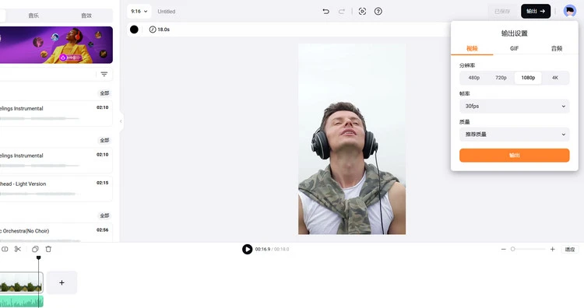Screen dimensions: 584x308
Task: Select the green audio track clip
Action: click(21, 301)
